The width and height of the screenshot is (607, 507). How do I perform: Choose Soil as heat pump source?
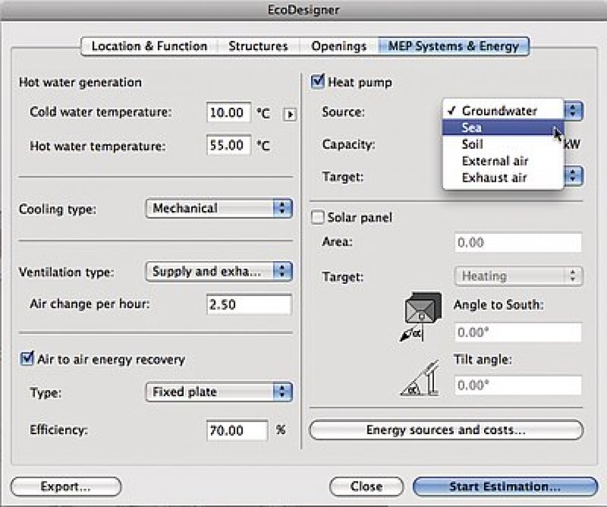click(503, 144)
